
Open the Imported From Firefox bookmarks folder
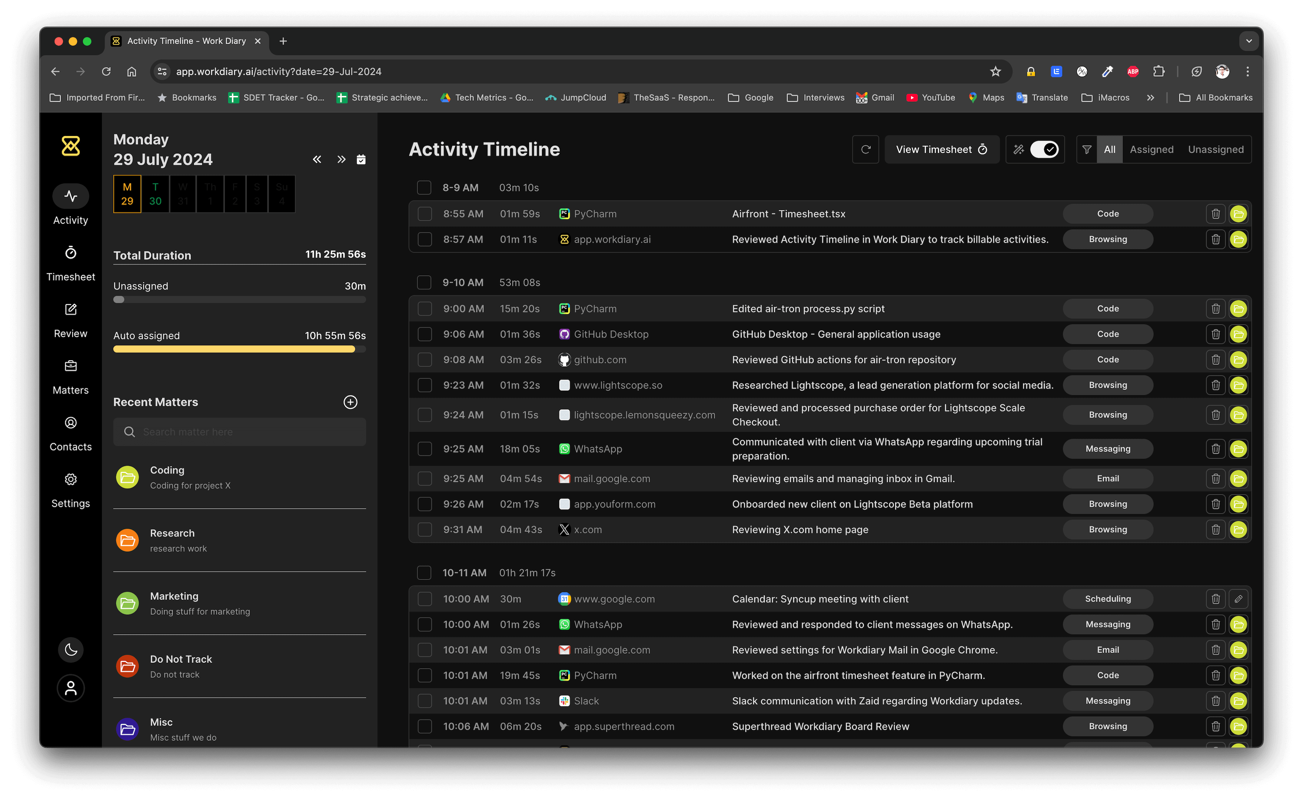coord(97,98)
